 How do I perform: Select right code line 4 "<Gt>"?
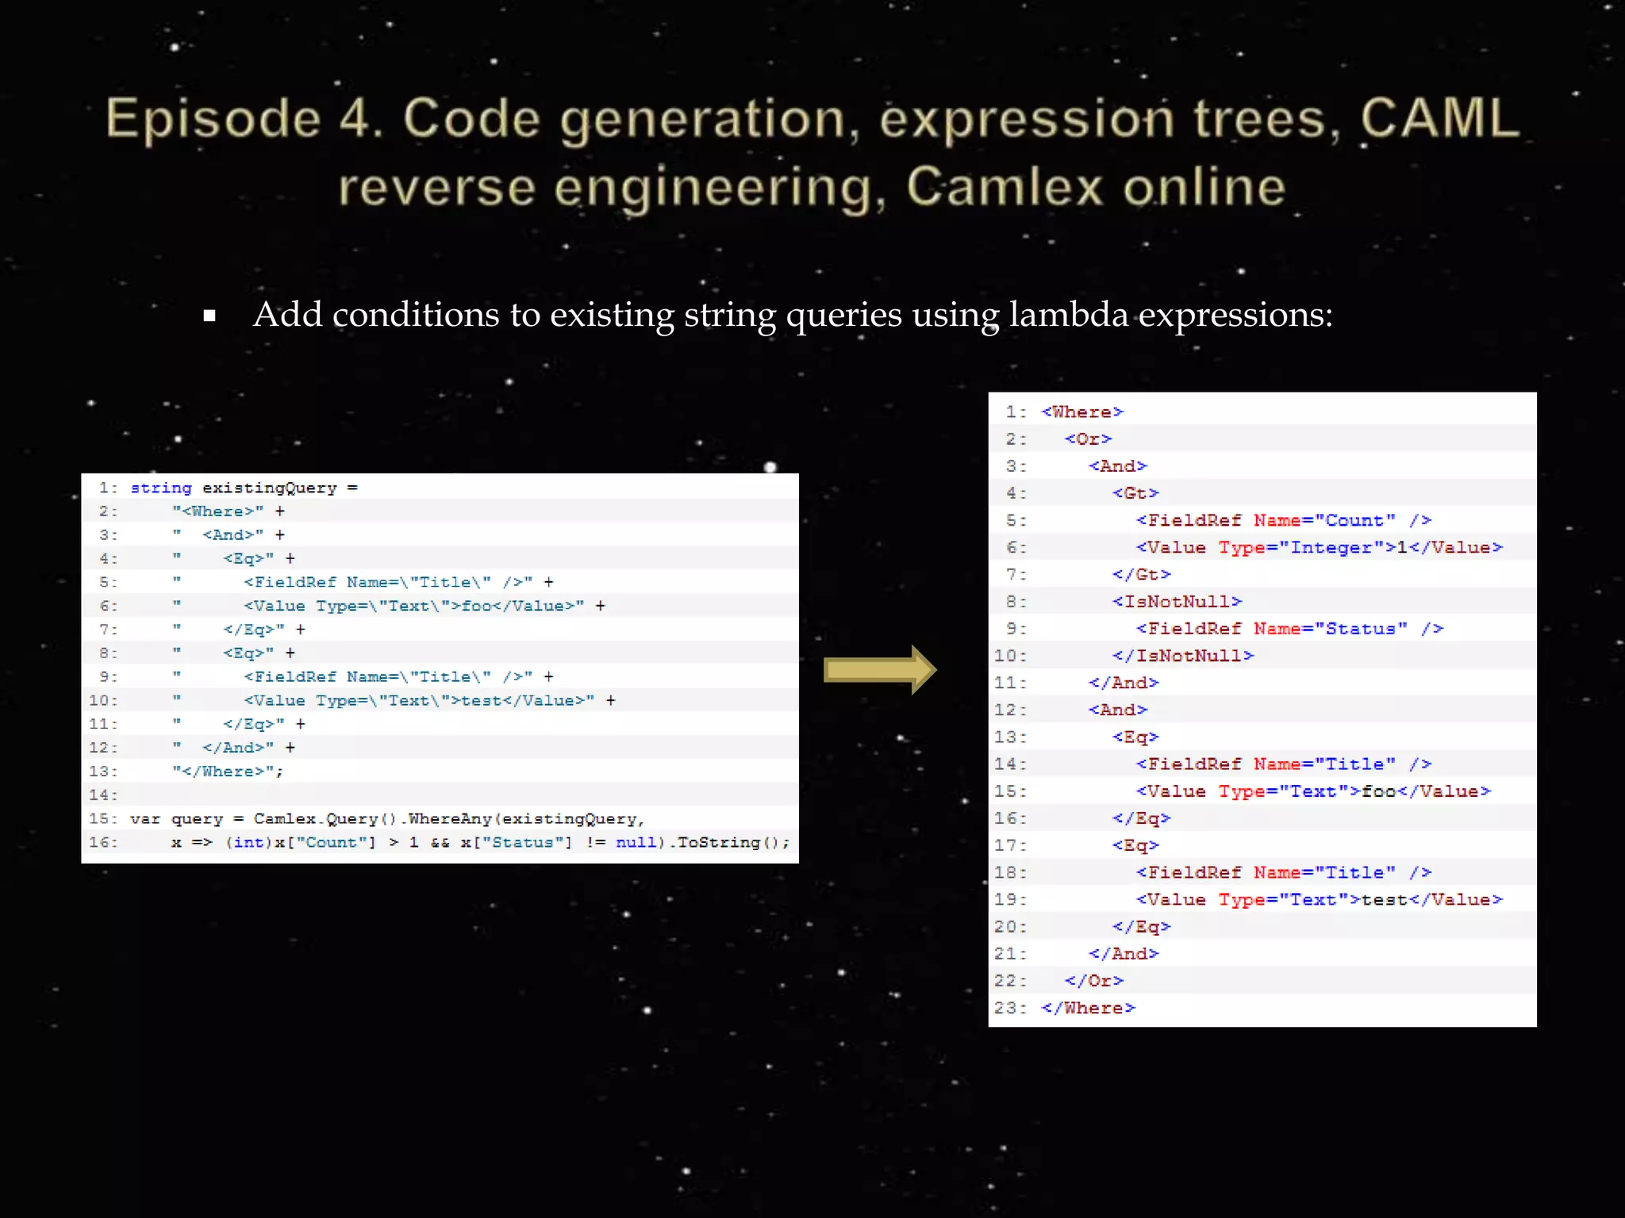point(1135,493)
